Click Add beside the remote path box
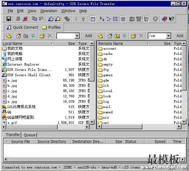The image size is (189, 171). coord(180,36)
